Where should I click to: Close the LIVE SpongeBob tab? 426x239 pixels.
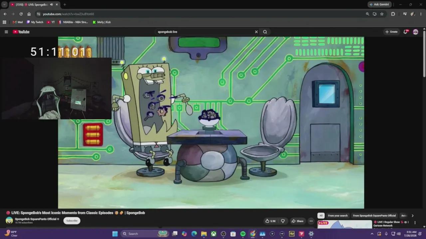click(57, 5)
